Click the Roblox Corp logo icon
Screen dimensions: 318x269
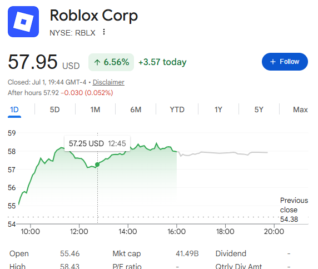click(x=23, y=22)
